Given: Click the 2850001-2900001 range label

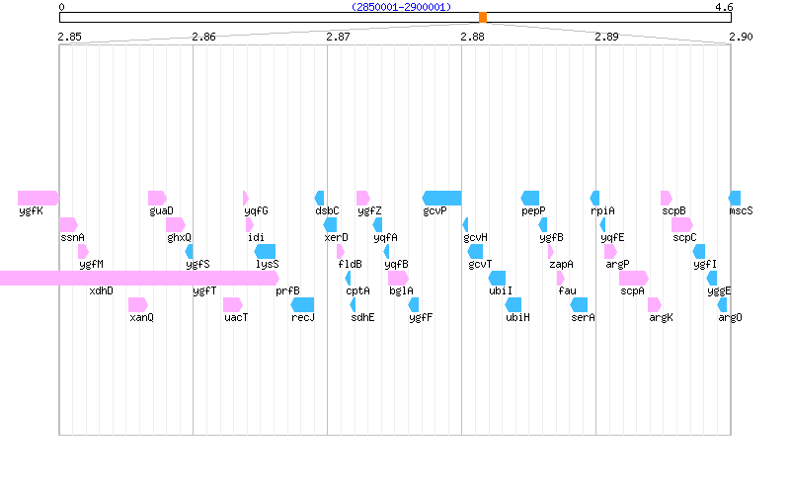Looking at the screenshot, I should tap(401, 7).
